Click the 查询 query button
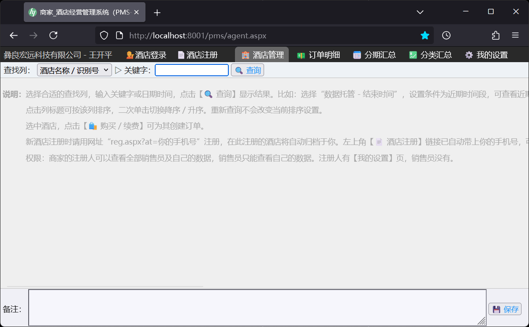This screenshot has width=529, height=327. (x=247, y=70)
